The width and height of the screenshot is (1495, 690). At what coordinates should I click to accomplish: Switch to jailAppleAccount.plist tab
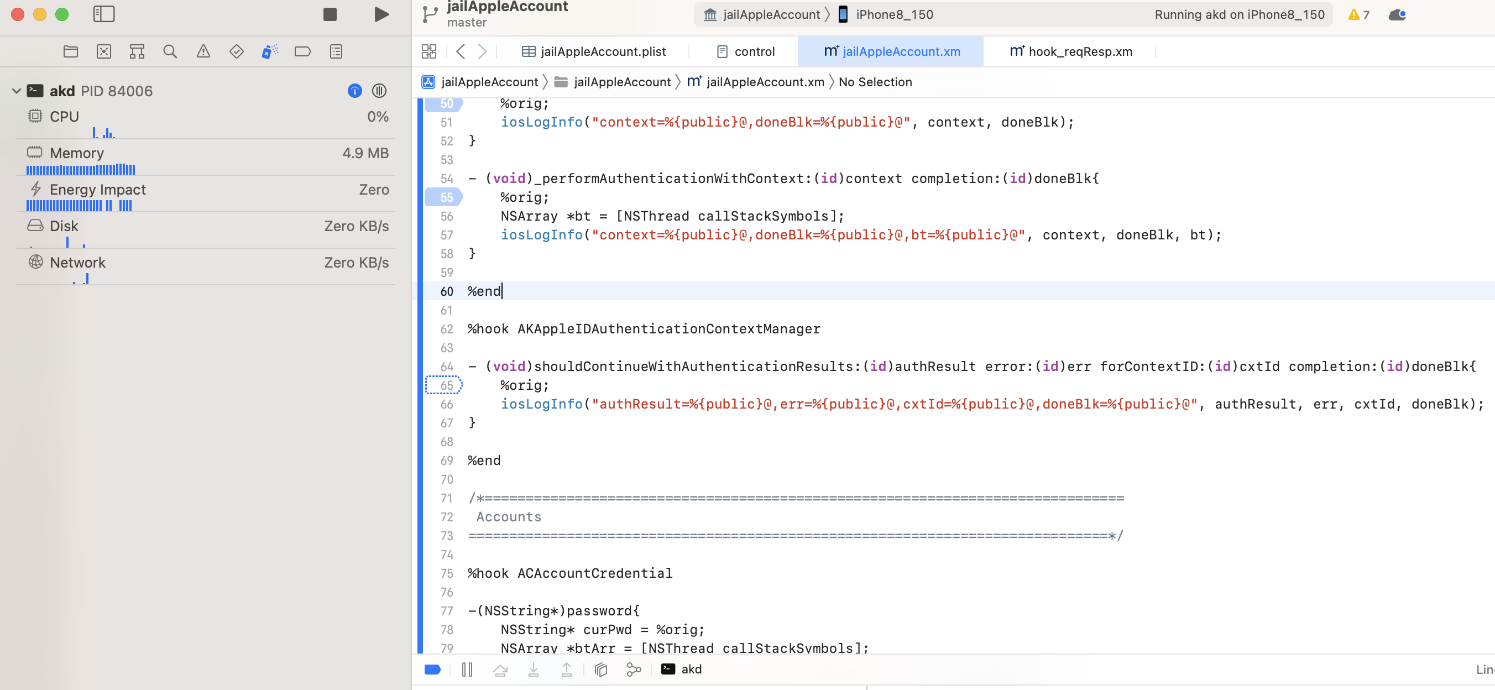(594, 51)
